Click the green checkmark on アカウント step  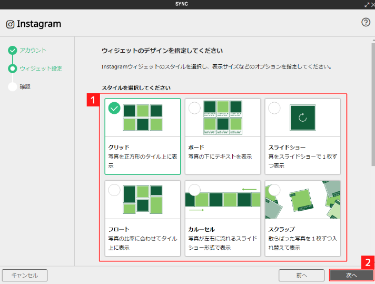point(12,51)
